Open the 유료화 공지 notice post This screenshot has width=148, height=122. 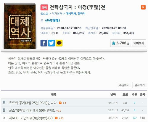tap(33, 103)
